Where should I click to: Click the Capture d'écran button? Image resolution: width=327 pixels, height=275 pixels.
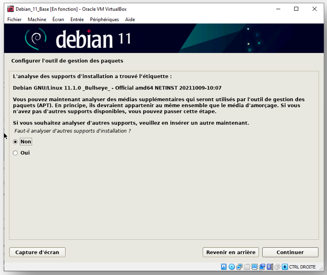coord(37,252)
